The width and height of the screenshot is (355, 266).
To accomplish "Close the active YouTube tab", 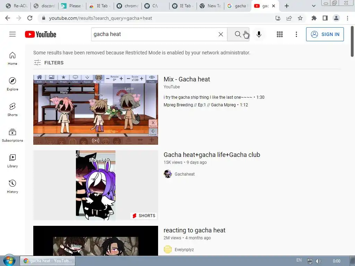I will pyautogui.click(x=274, y=6).
